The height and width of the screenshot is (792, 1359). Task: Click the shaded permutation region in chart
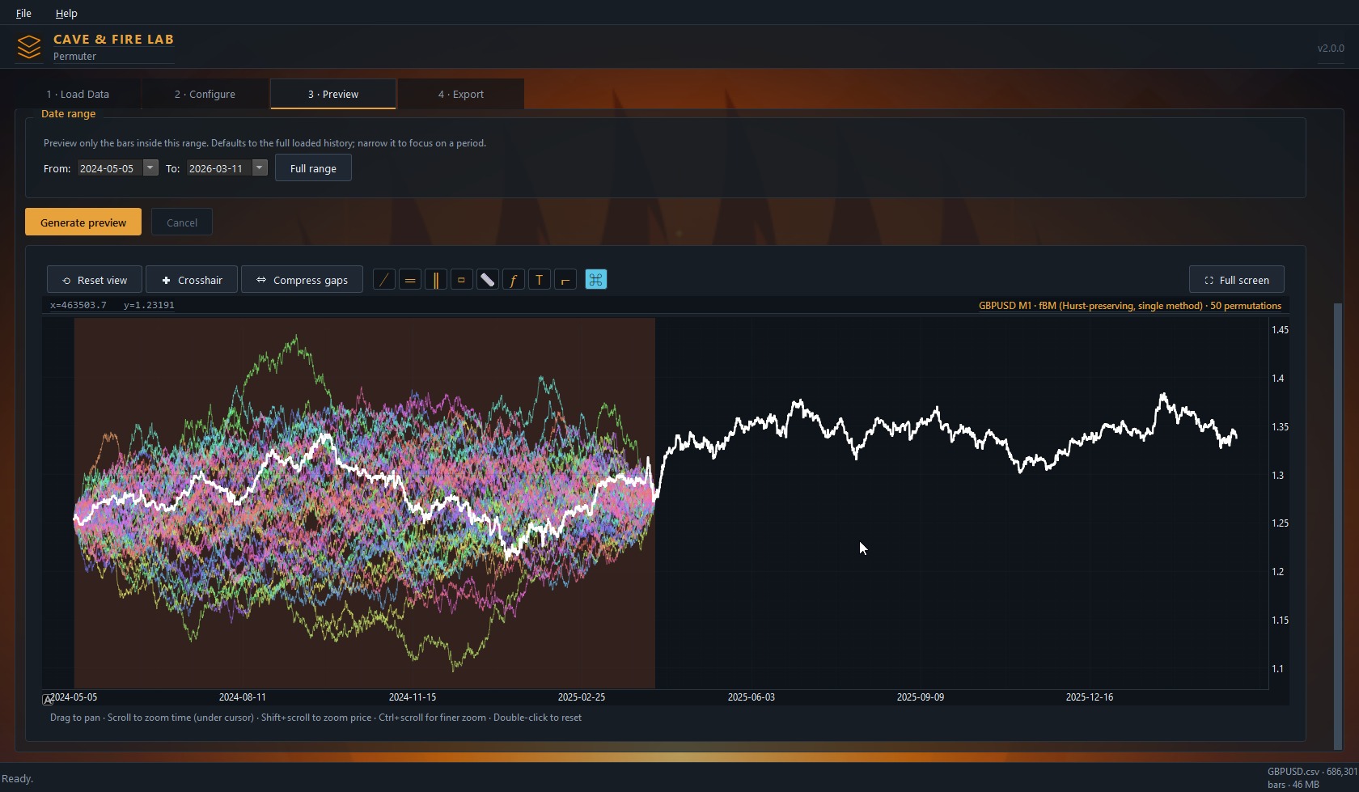[x=365, y=502]
